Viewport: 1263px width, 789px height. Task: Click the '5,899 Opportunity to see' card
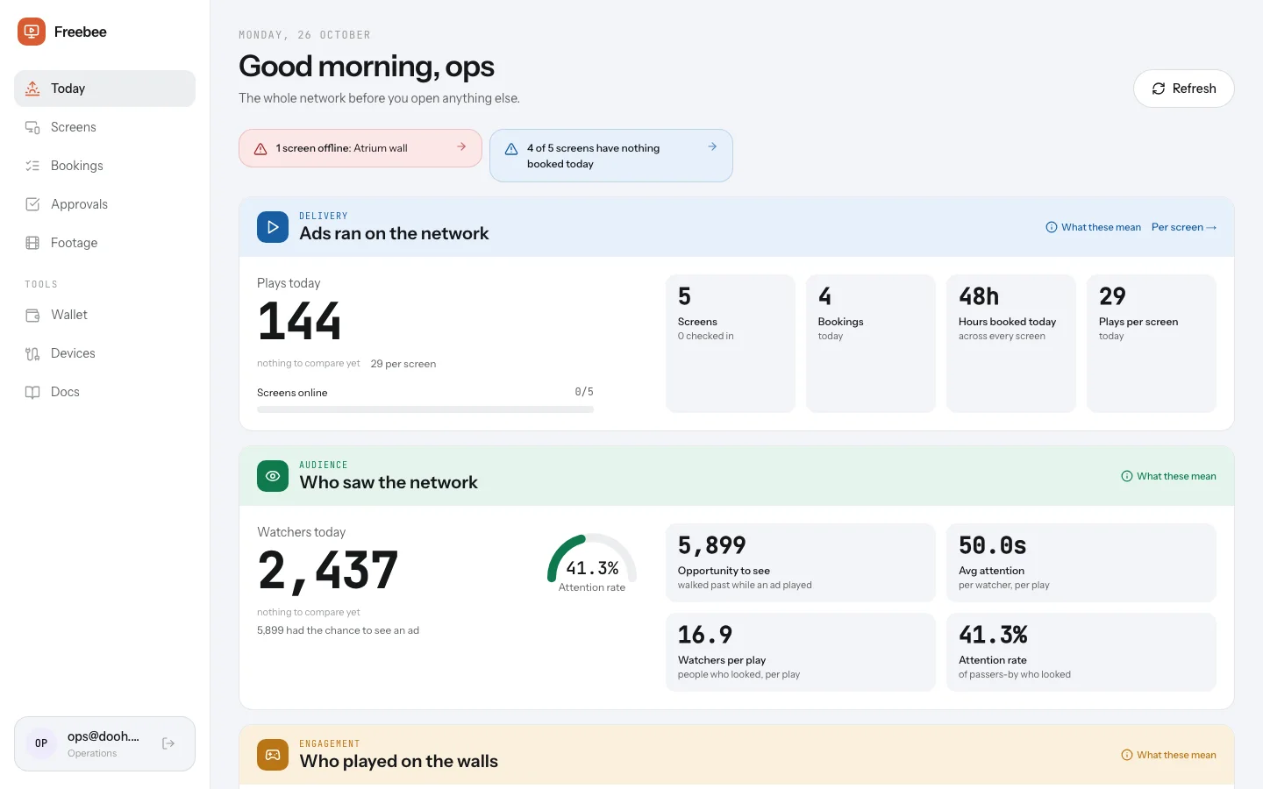(801, 563)
